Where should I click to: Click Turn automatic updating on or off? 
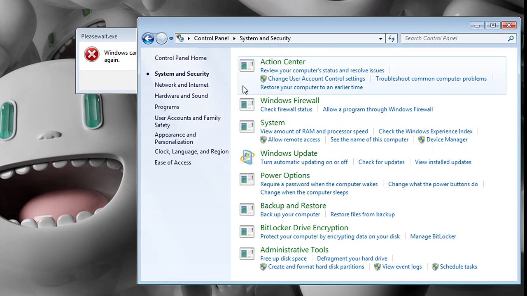304,162
